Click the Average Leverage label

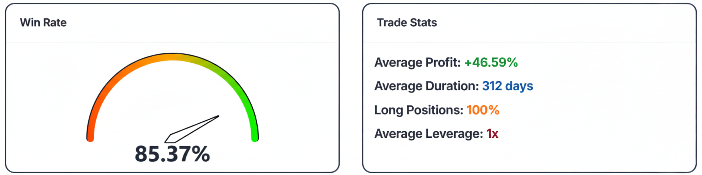(428, 134)
